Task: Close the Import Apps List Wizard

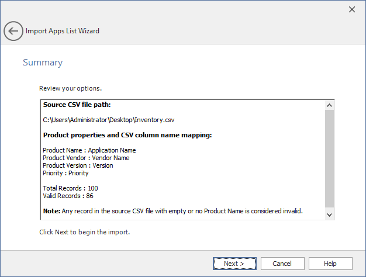Action: tap(352, 9)
